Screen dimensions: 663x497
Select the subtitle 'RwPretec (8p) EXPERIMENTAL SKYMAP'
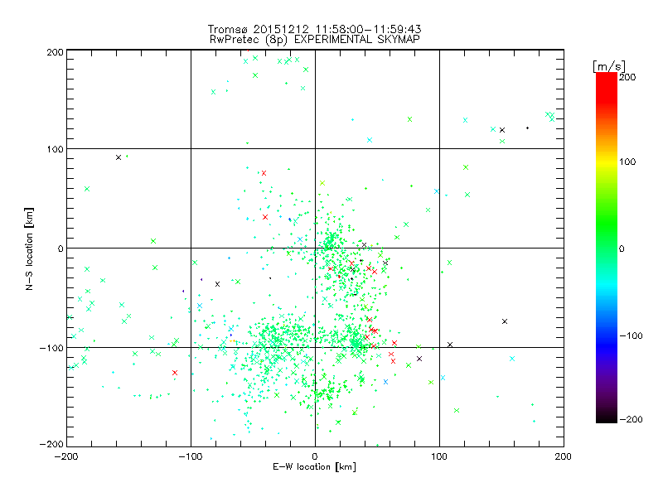[x=315, y=40]
